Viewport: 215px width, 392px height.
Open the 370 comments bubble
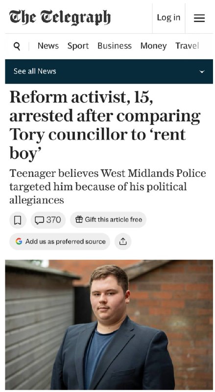coord(48,220)
